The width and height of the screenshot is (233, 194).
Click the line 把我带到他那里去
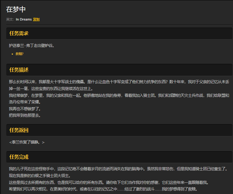click(x=25, y=115)
